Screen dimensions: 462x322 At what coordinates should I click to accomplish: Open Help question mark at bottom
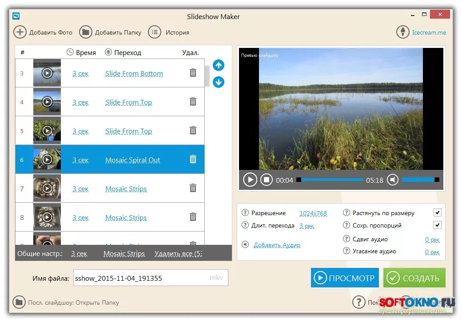tap(359, 302)
